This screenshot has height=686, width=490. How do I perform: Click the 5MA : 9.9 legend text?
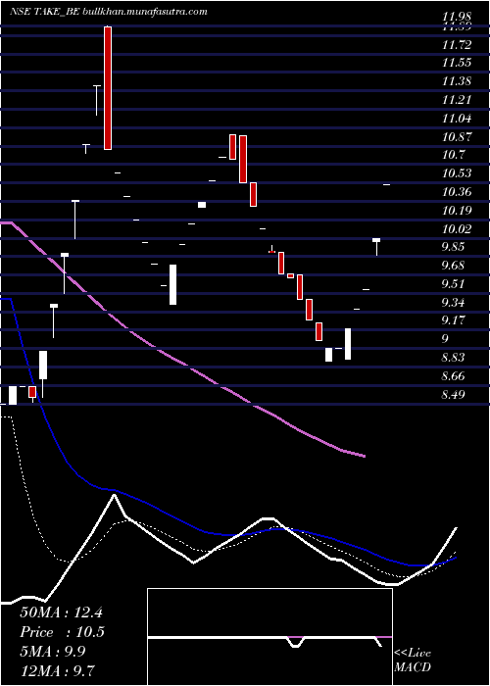click(x=53, y=651)
